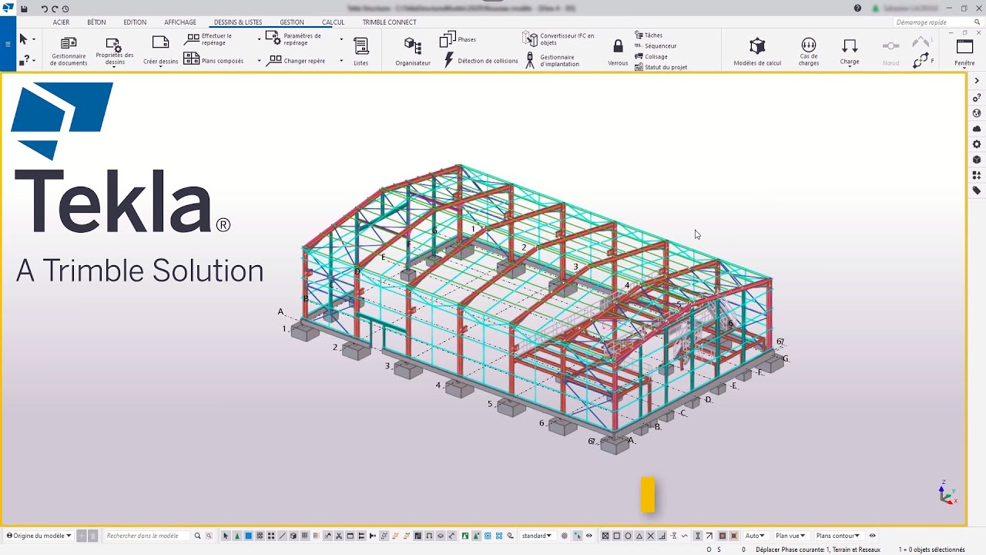Expand Changer repère dropdown arrow
The width and height of the screenshot is (986, 555).
pyautogui.click(x=341, y=61)
